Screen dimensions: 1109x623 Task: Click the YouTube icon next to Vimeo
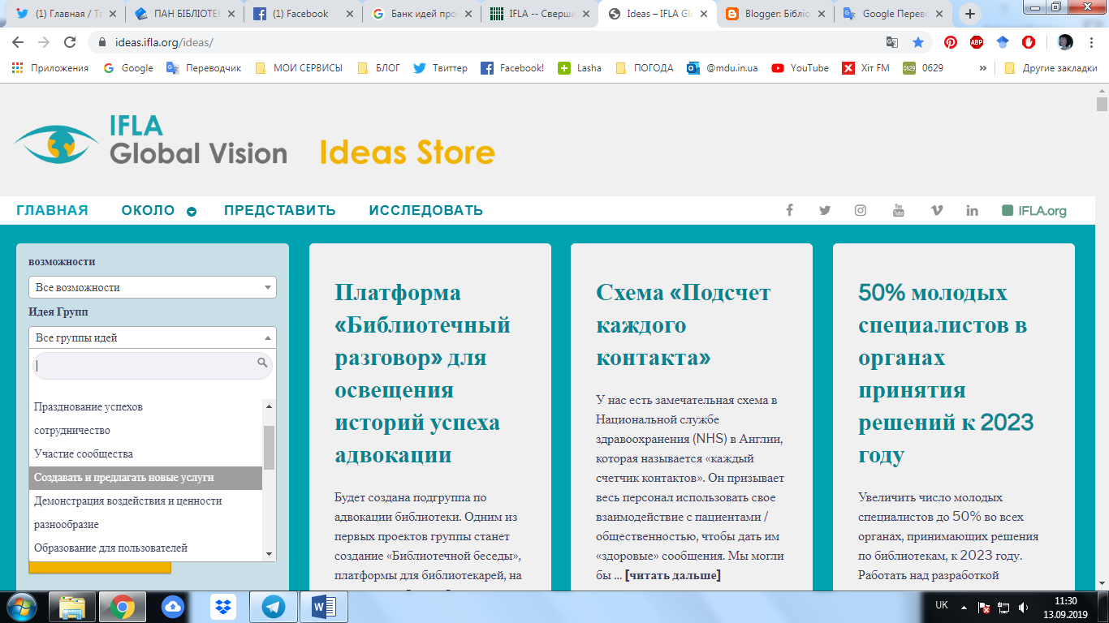pos(899,210)
